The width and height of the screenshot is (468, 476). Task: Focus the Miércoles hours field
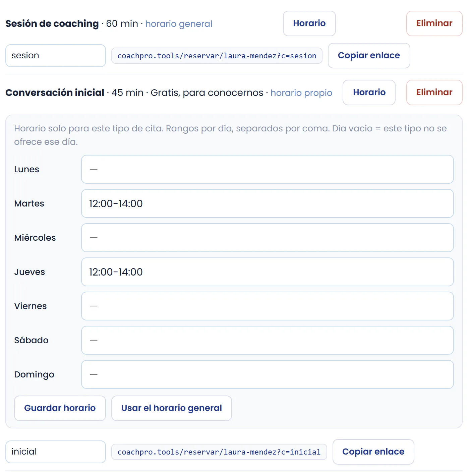(267, 238)
